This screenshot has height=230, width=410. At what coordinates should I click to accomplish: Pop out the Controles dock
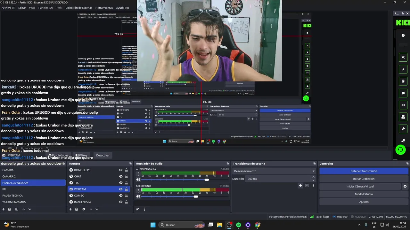click(x=407, y=164)
